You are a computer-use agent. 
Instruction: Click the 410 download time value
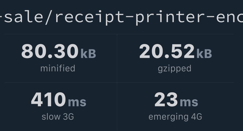pyautogui.click(x=48, y=100)
